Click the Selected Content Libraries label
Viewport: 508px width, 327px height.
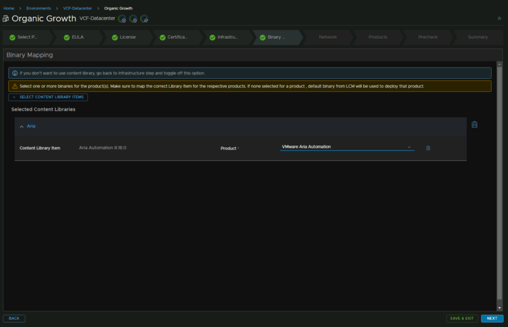[x=44, y=110]
